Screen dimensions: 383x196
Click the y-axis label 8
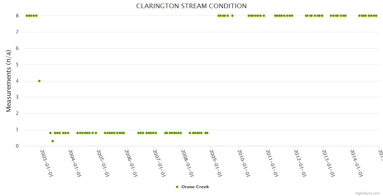[x=17, y=16]
